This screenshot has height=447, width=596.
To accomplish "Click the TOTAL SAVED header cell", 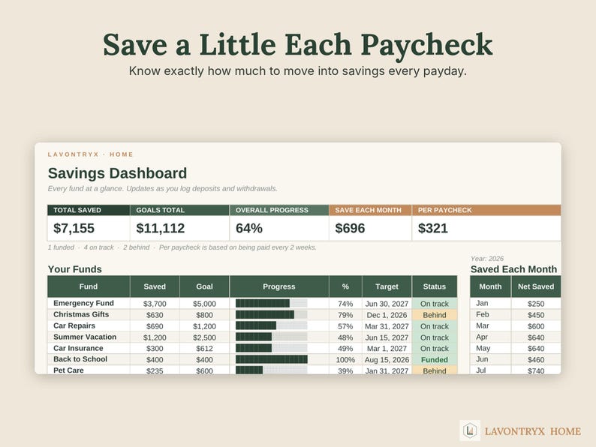I will 89,210.
